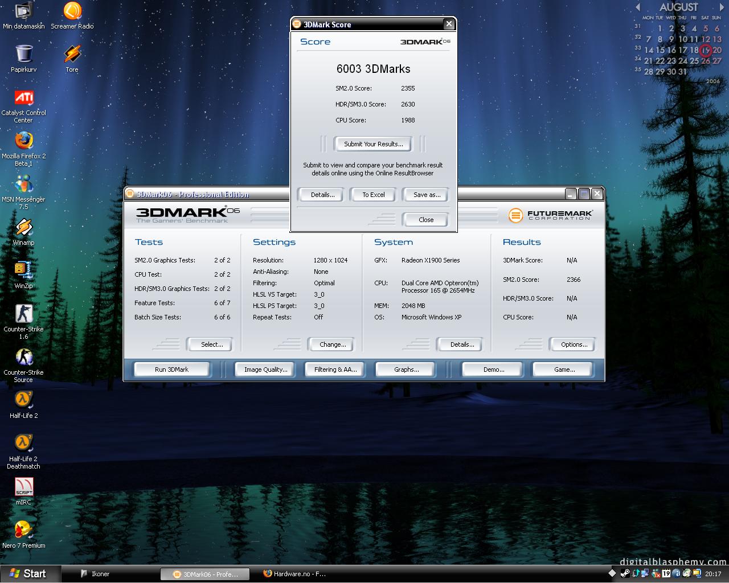Open the Papirkurv recycle bin icon
The height and width of the screenshot is (583, 729).
tap(23, 59)
